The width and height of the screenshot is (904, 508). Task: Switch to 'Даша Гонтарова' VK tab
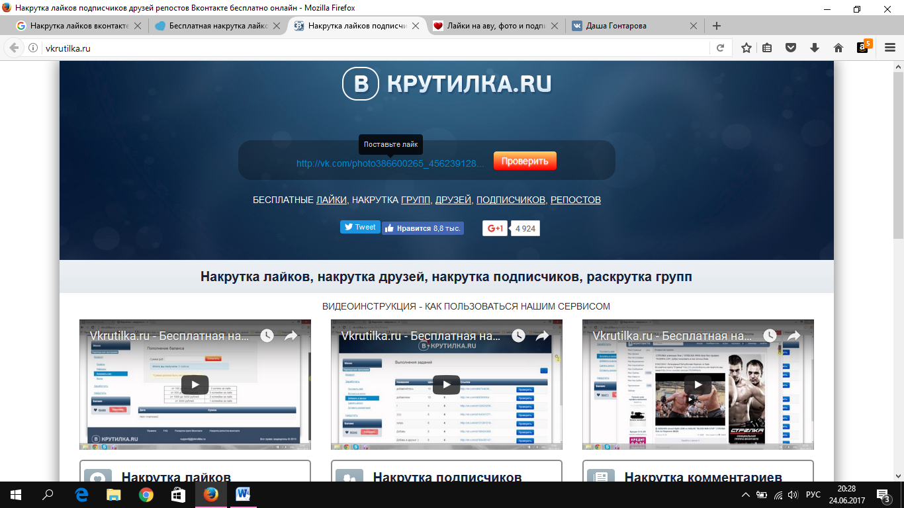coord(635,26)
